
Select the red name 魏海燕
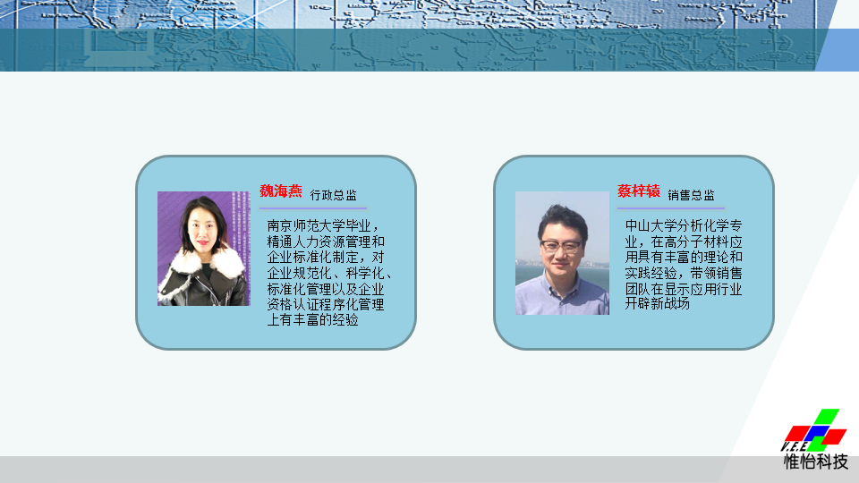point(280,191)
